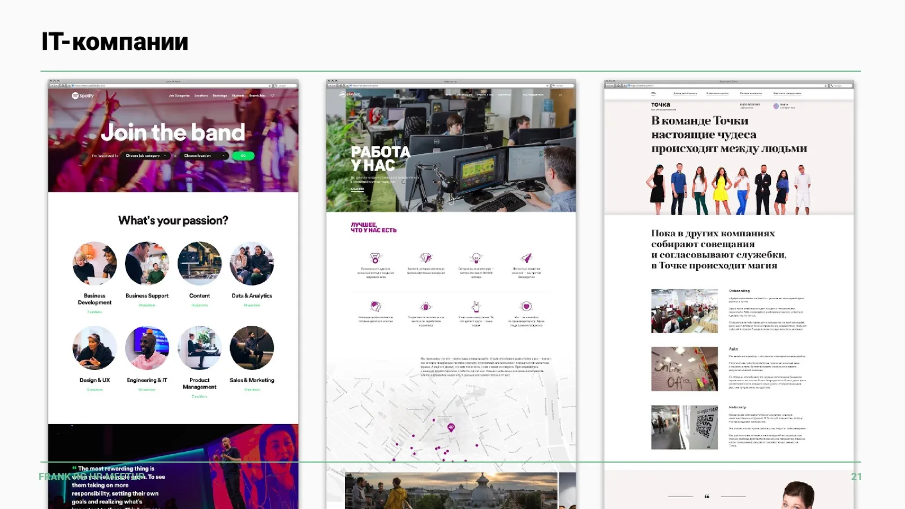Open the hamburger menu on Точка site
The width and height of the screenshot is (905, 509).
[x=654, y=93]
